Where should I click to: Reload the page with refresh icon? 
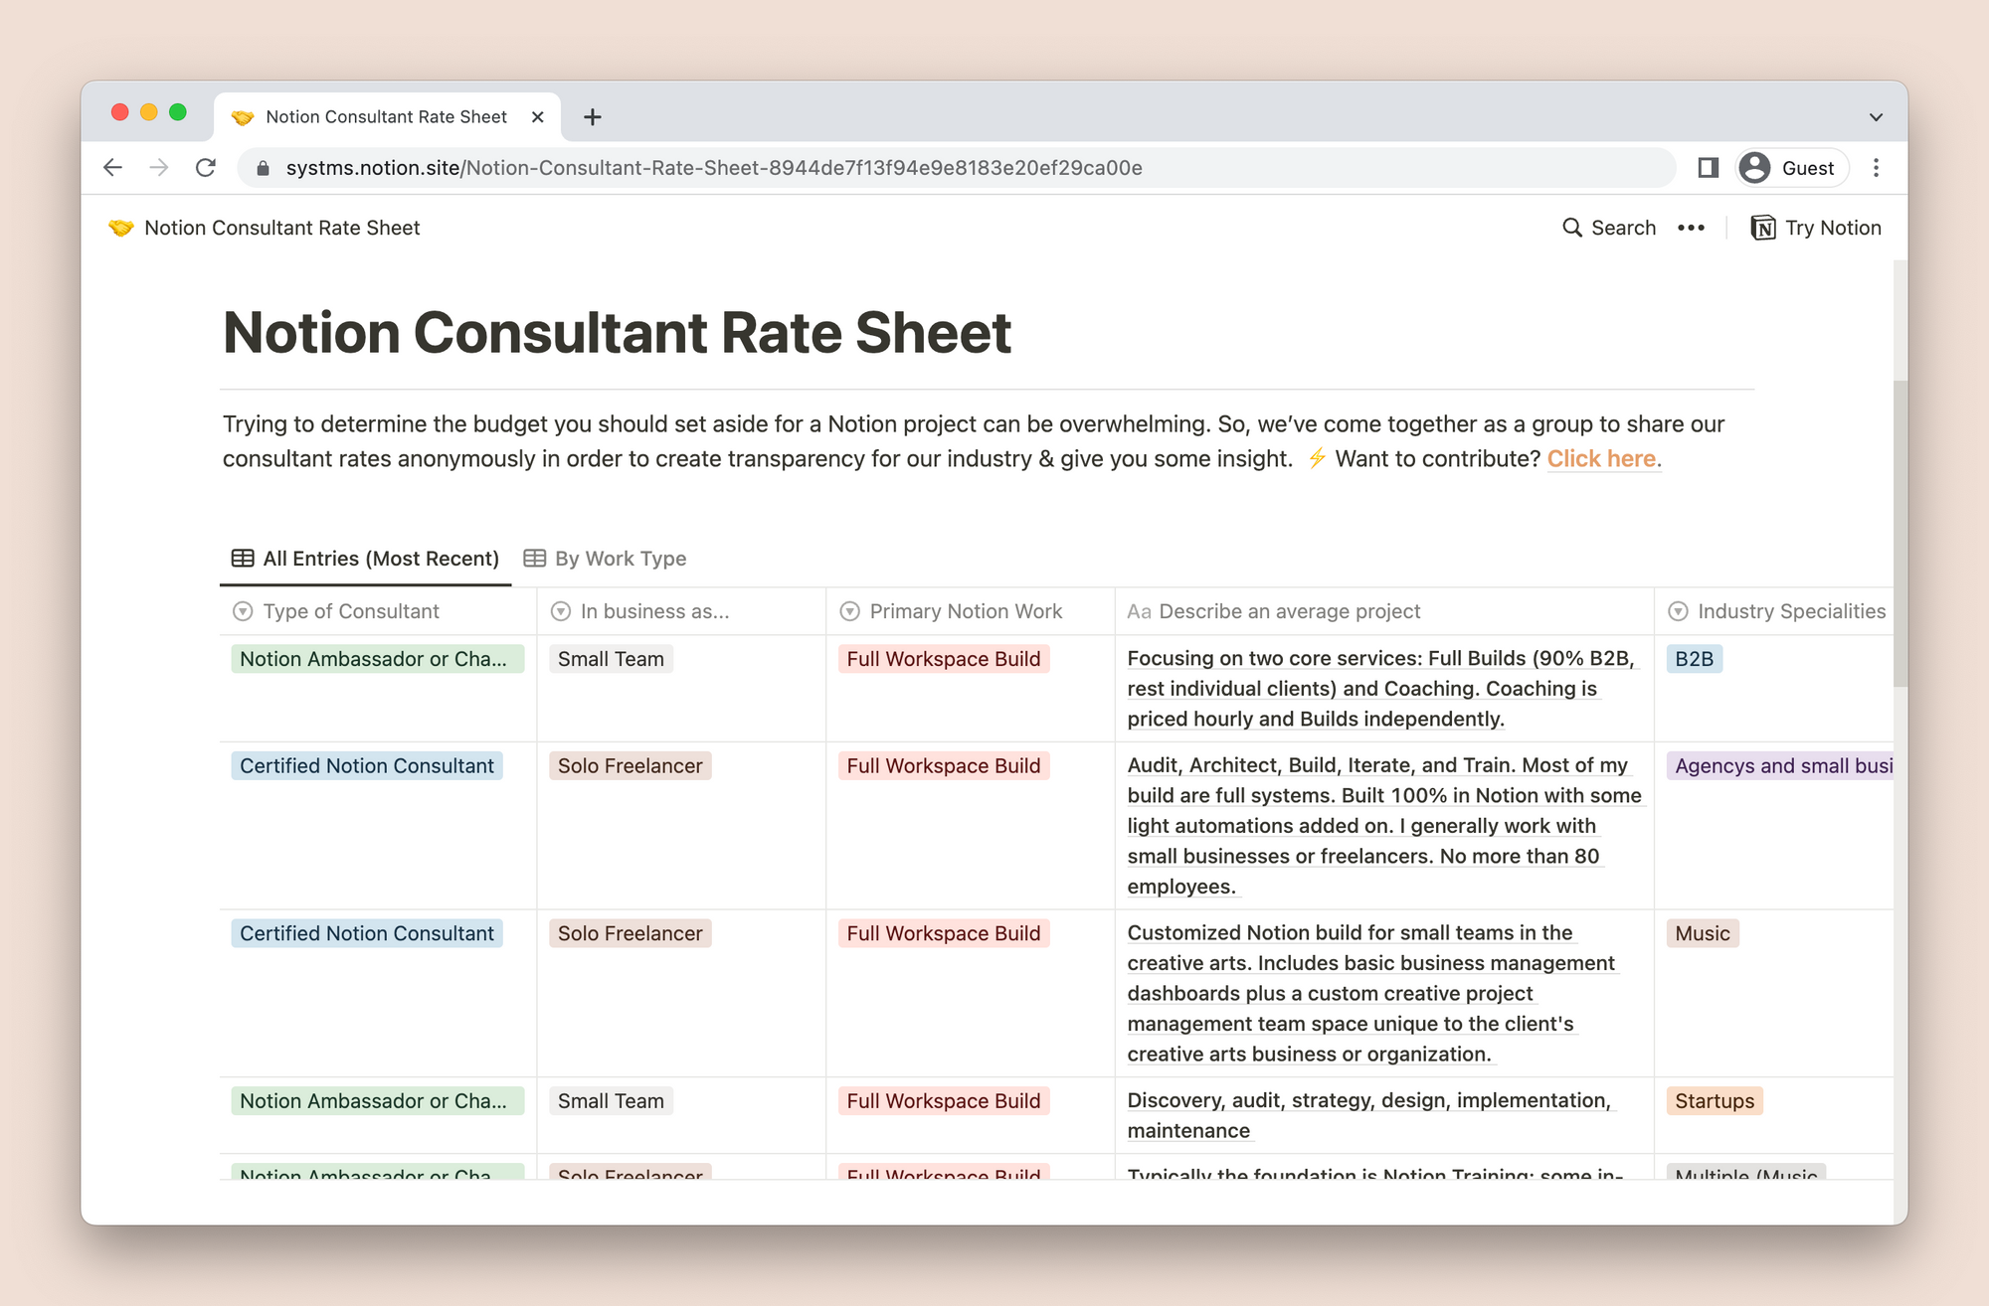click(x=206, y=168)
